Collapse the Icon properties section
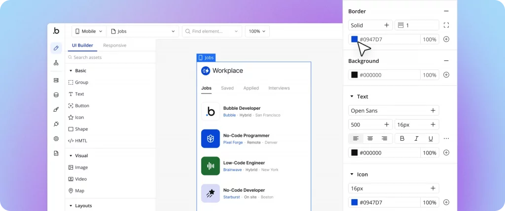This screenshot has width=505, height=211. coord(352,175)
